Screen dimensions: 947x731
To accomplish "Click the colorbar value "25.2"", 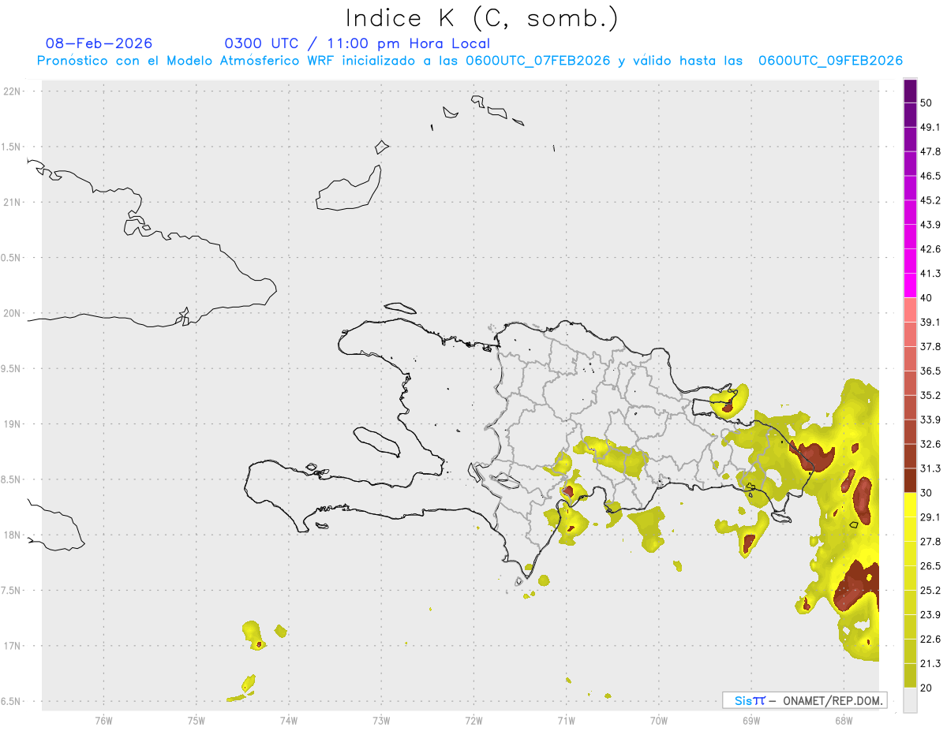I will (x=930, y=591).
